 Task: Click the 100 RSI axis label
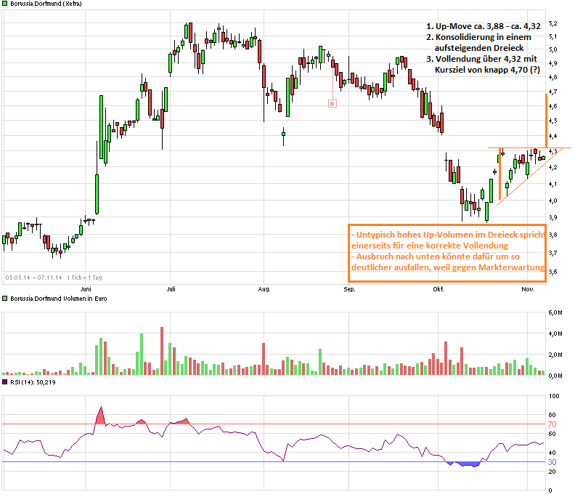[554, 396]
